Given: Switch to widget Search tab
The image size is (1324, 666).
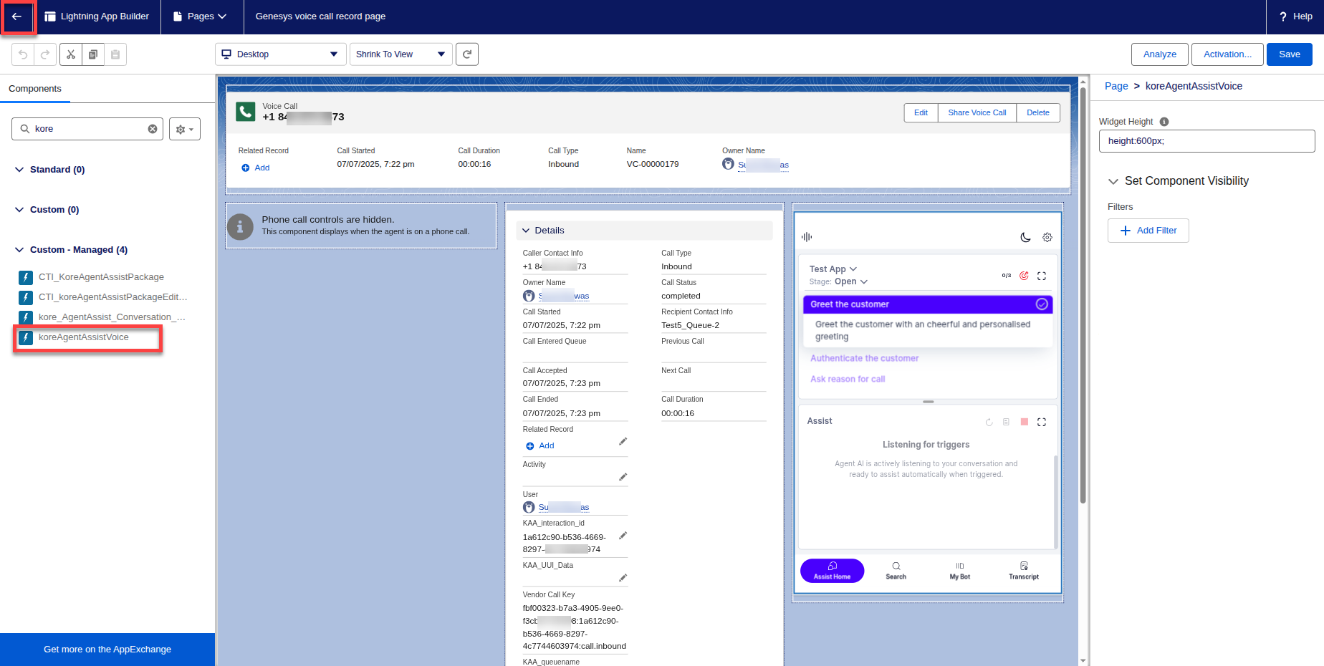Looking at the screenshot, I should 896,571.
